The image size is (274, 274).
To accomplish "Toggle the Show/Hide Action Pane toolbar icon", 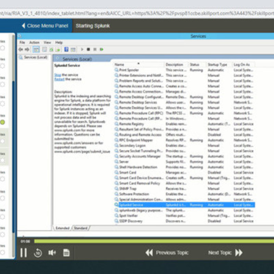I will [73, 49].
